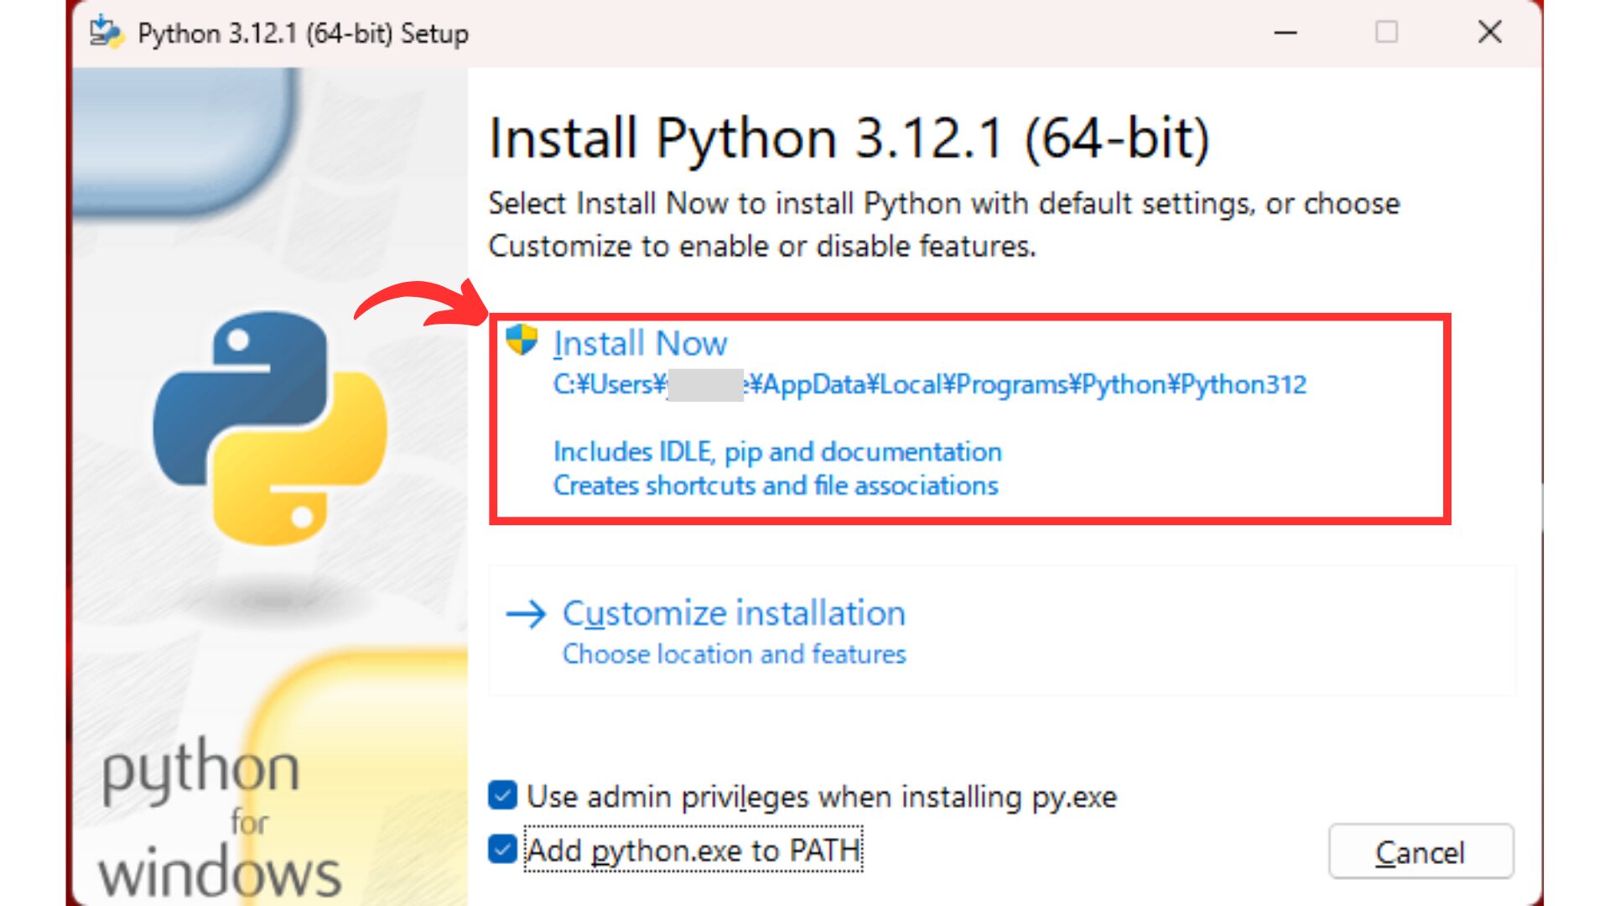Enable Use admin privileges when installing py.exe
The height and width of the screenshot is (906, 1610).
(x=501, y=797)
